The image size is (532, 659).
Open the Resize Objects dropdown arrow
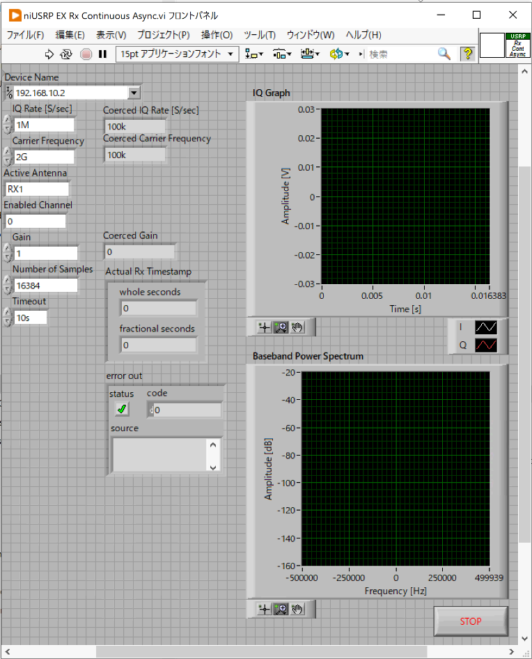(x=318, y=54)
